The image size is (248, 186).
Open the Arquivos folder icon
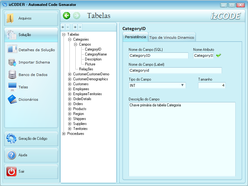pos(10,18)
